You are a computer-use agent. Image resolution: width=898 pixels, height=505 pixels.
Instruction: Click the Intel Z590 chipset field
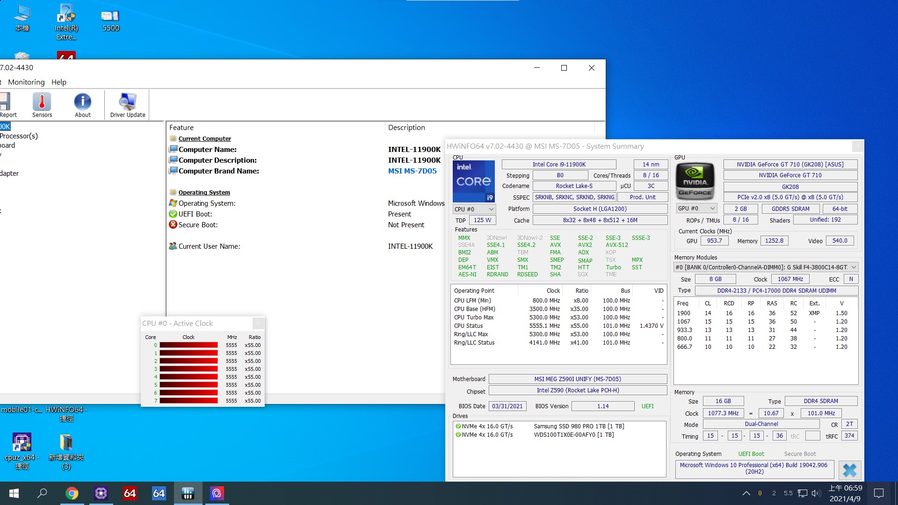tap(578, 390)
